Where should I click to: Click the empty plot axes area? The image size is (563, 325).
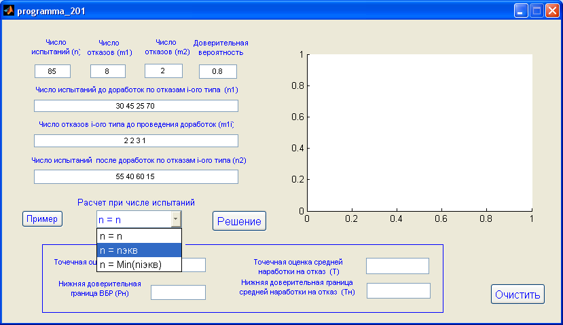(x=420, y=132)
